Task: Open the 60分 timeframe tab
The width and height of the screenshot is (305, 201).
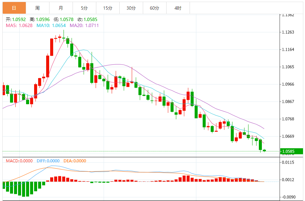Action: click(155, 8)
